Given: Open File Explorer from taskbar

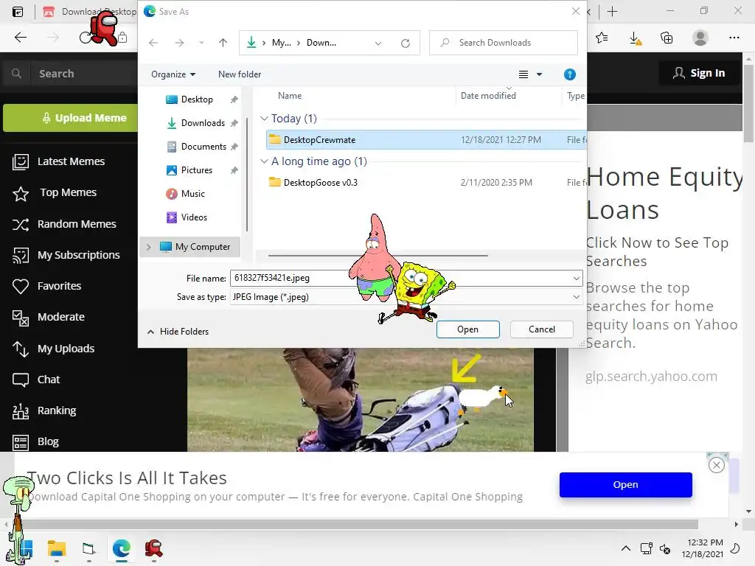Looking at the screenshot, I should pyautogui.click(x=56, y=548).
